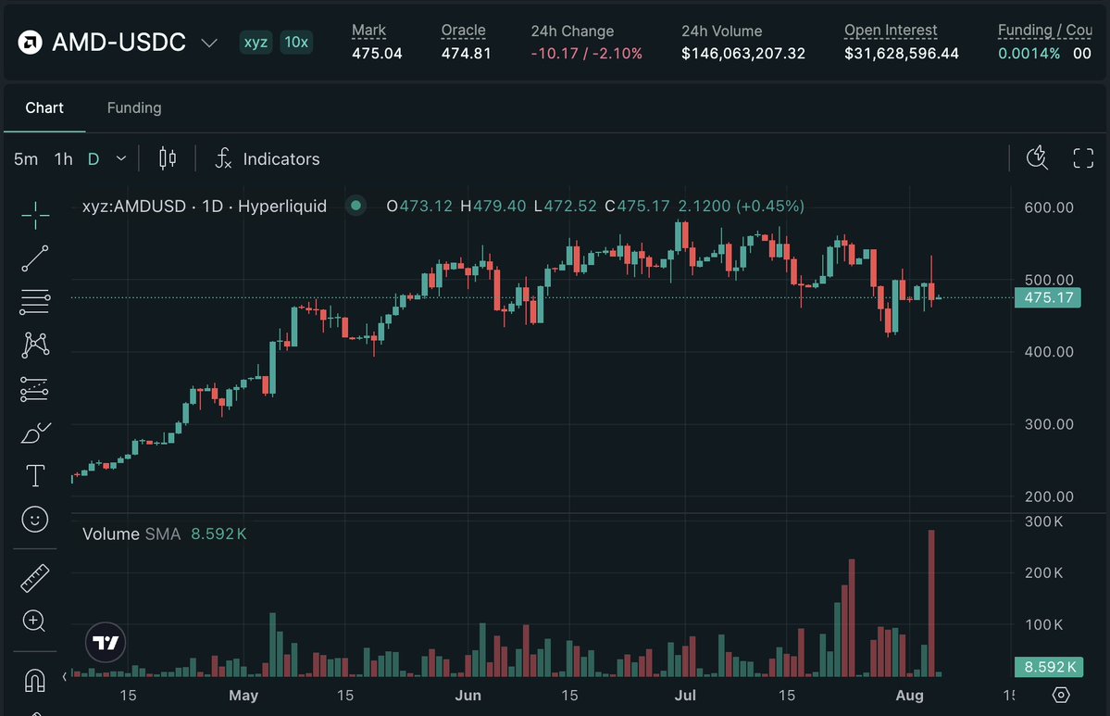Select the 1h timeframe
The image size is (1110, 716).
pyautogui.click(x=64, y=158)
